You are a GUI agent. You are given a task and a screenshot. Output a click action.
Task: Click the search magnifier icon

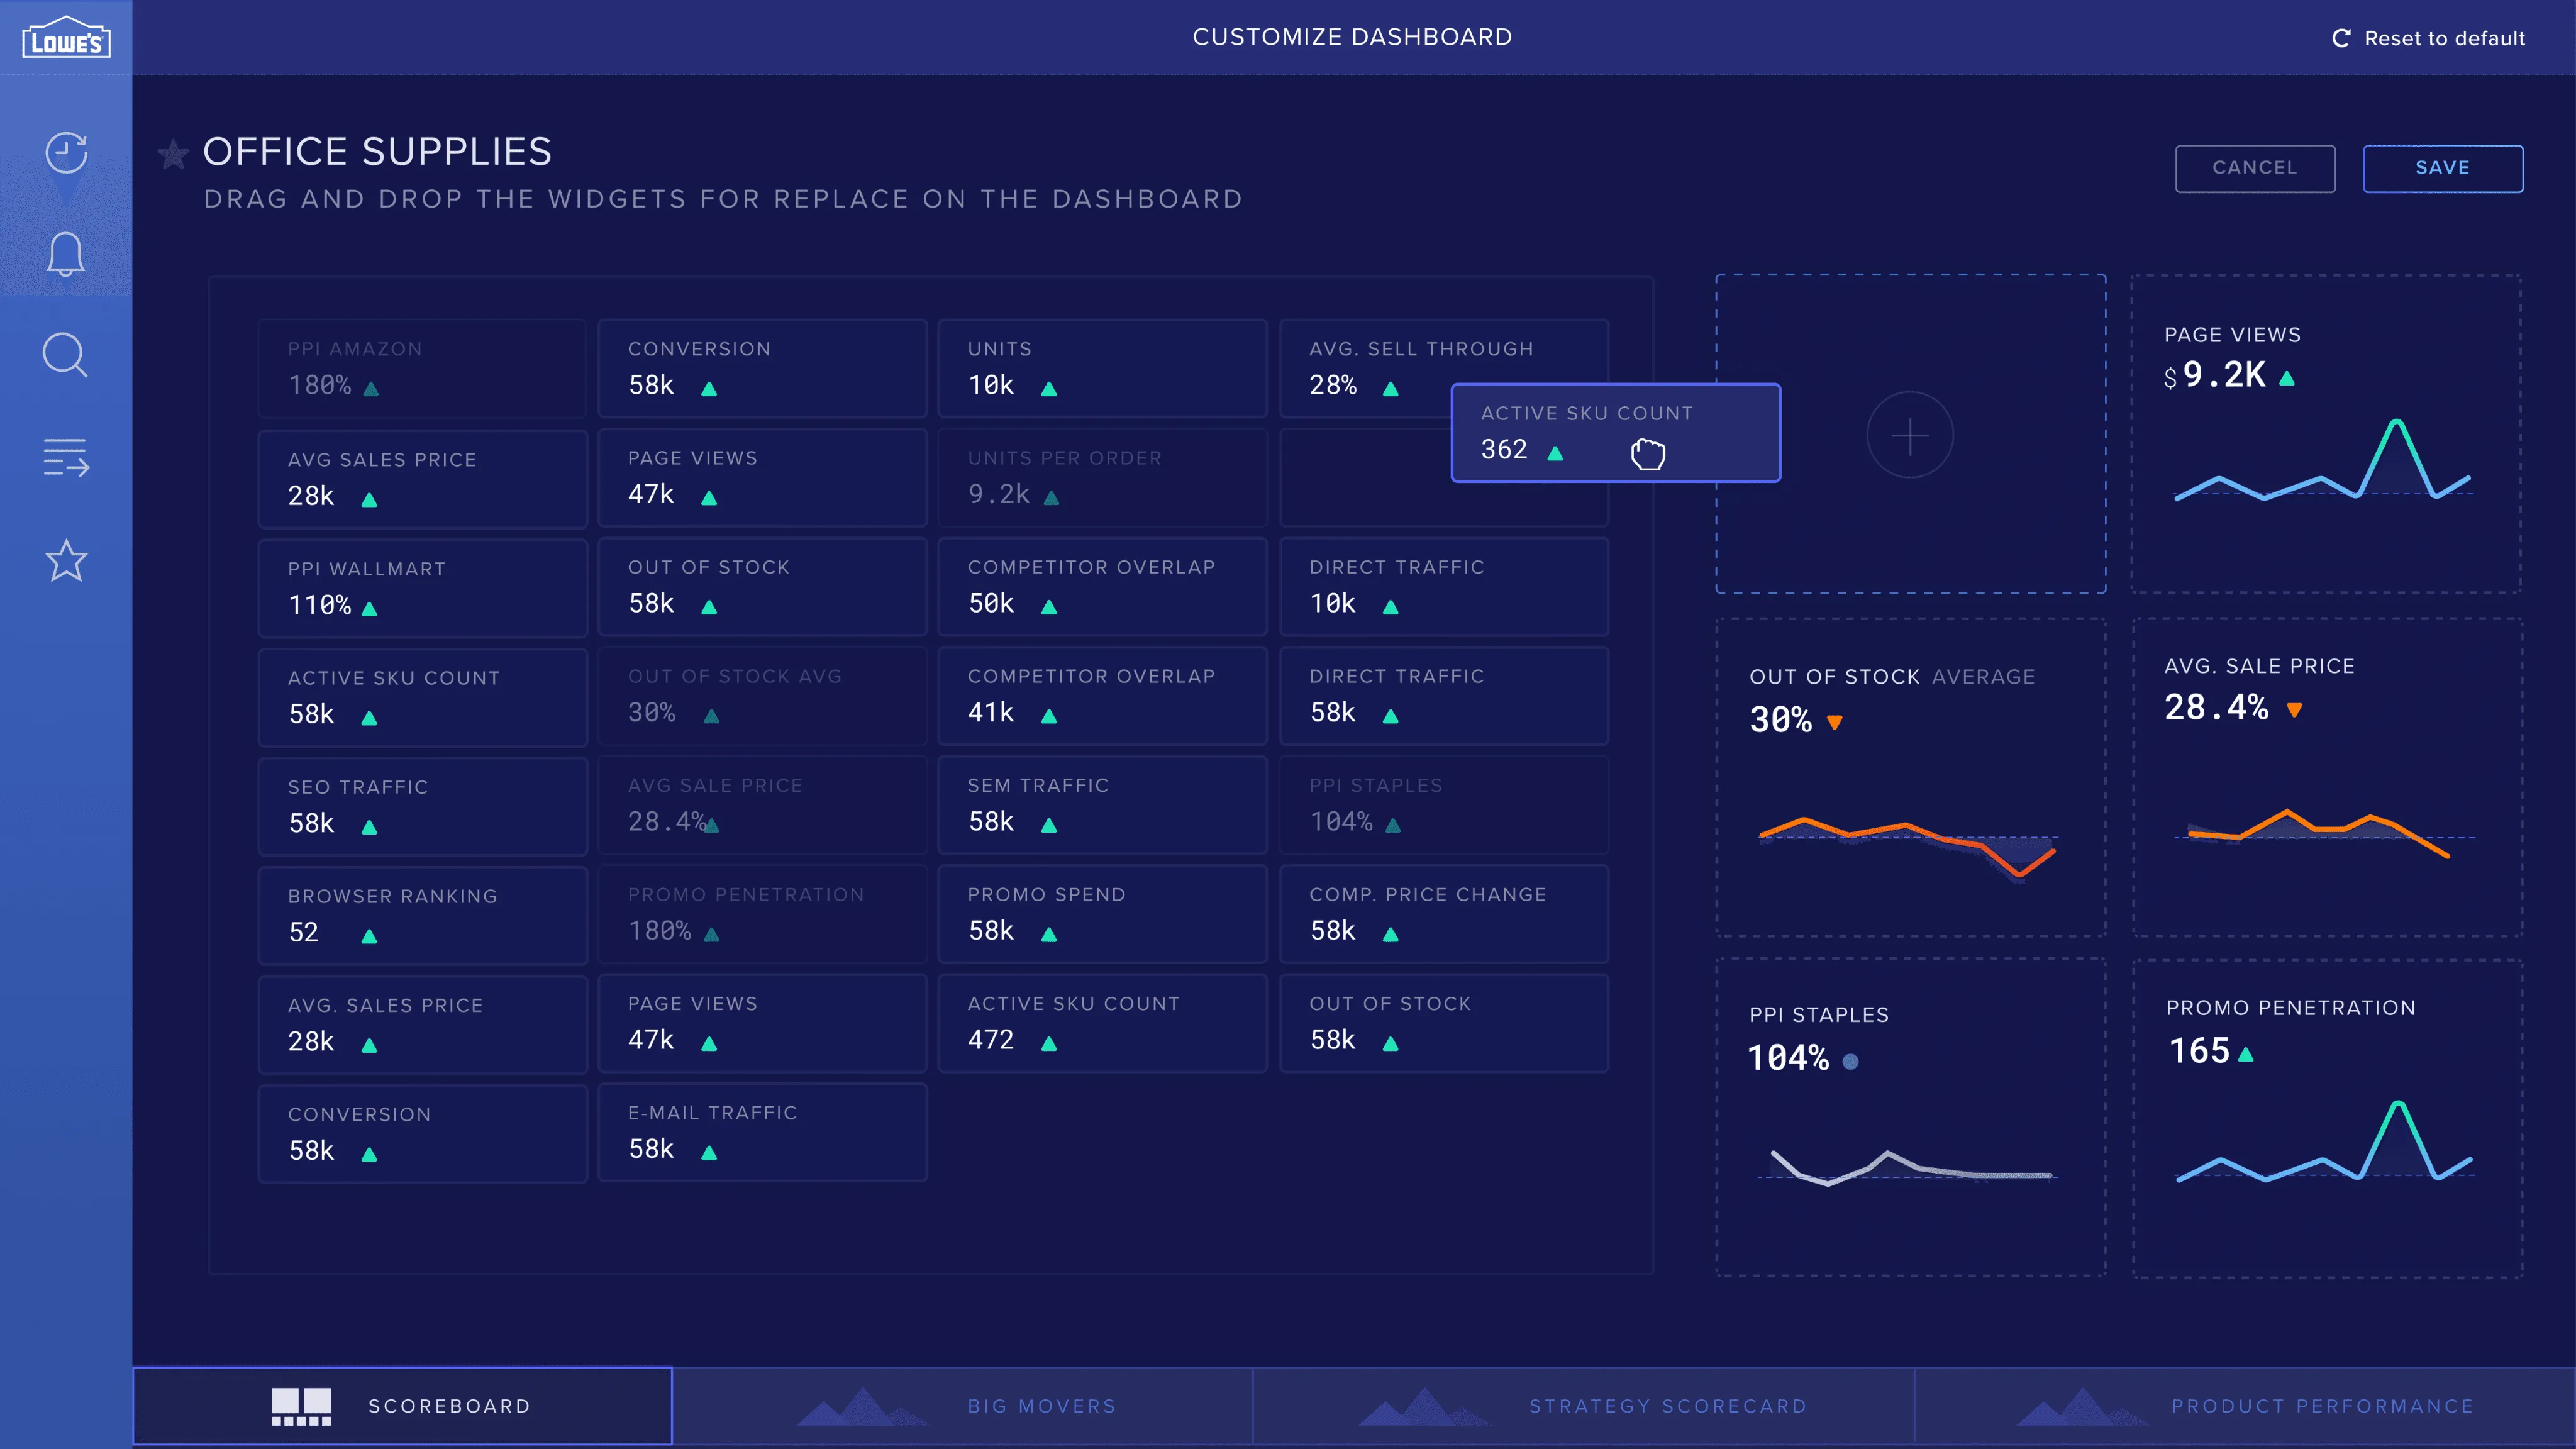66,355
